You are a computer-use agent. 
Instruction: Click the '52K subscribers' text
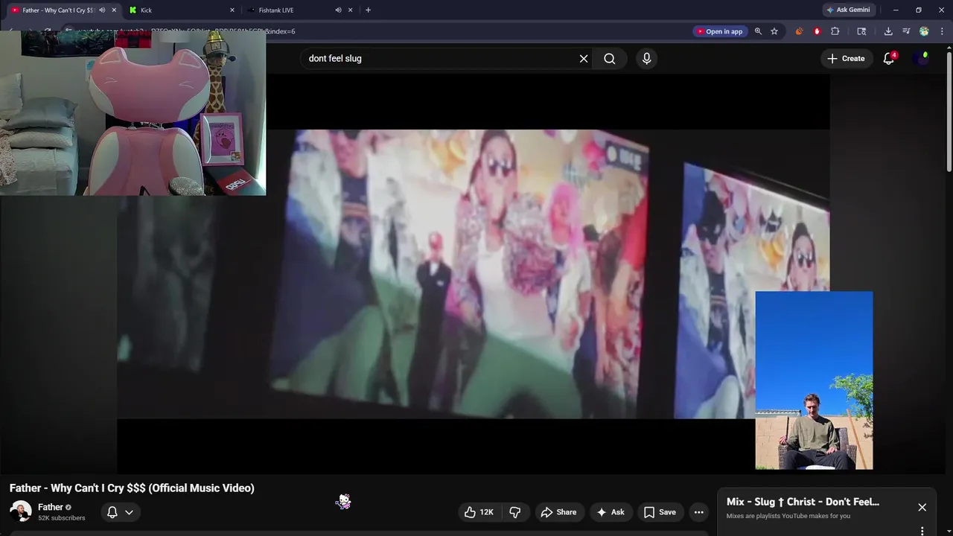(62, 518)
